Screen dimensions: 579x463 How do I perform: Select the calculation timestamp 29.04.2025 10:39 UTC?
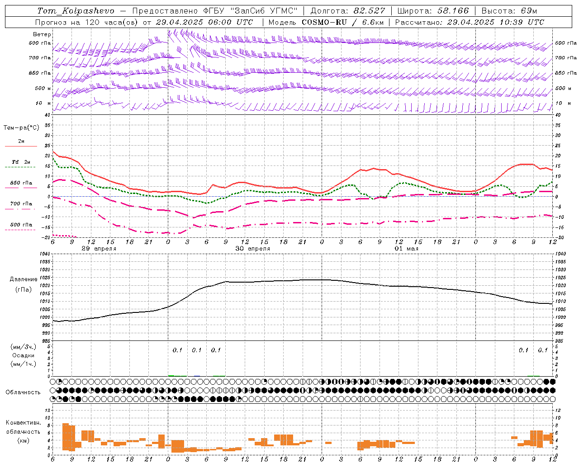pyautogui.click(x=495, y=22)
